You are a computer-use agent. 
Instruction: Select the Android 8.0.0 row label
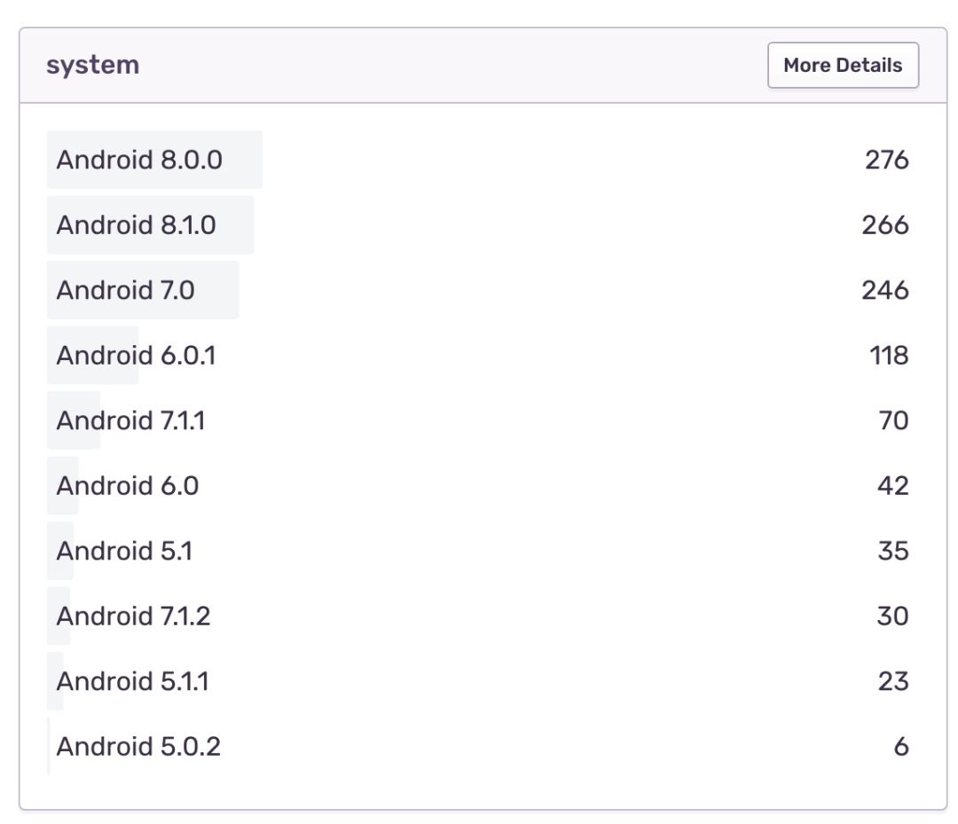(x=139, y=161)
